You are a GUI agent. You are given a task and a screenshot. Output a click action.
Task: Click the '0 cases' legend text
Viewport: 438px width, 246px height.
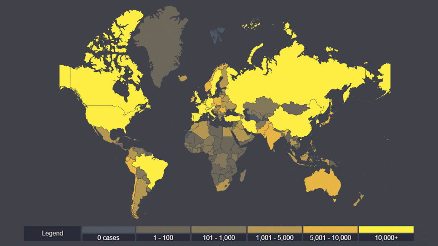pyautogui.click(x=108, y=238)
